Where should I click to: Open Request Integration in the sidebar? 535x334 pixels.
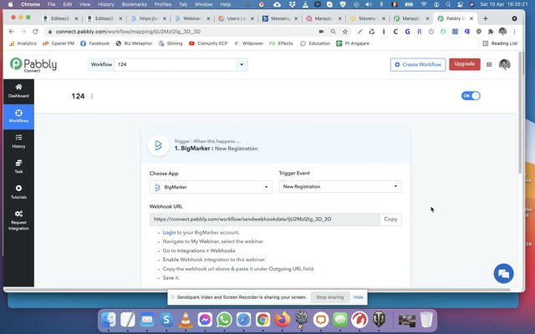point(18,220)
